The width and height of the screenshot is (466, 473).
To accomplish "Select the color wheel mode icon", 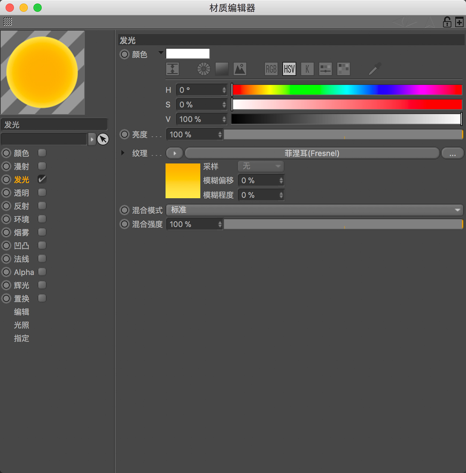I will [204, 69].
